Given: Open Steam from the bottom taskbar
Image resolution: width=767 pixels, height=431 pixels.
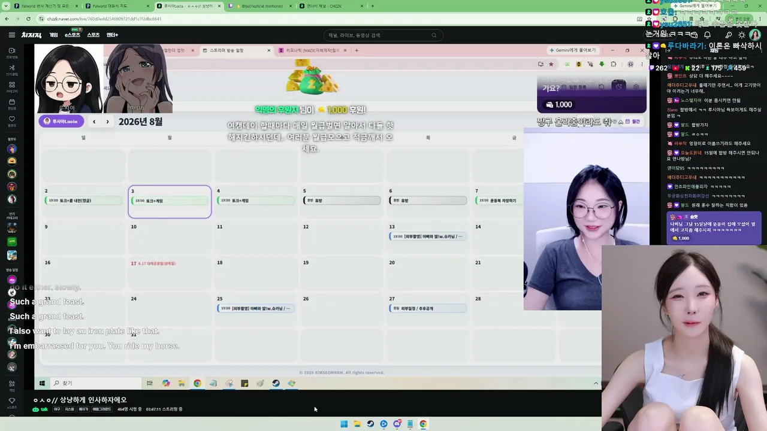Looking at the screenshot, I should (x=370, y=424).
